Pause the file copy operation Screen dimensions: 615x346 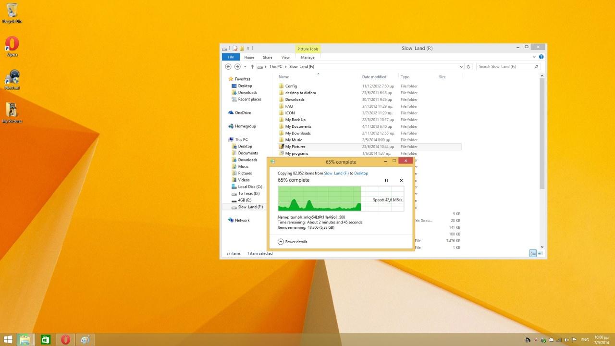pyautogui.click(x=386, y=181)
